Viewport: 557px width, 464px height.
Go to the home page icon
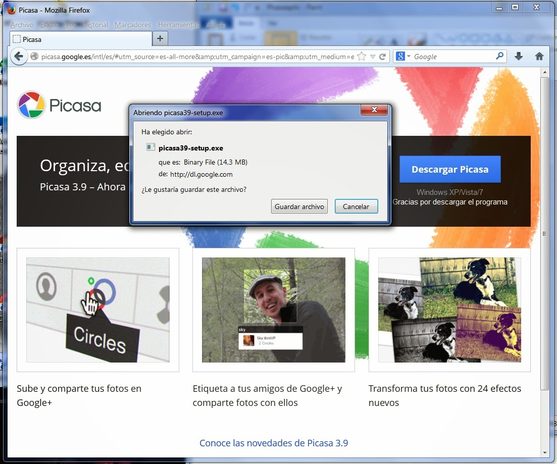click(539, 56)
